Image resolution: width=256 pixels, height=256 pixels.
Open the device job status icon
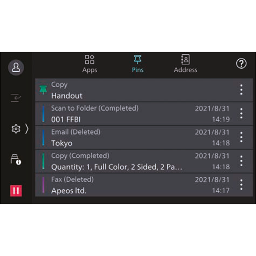coord(16,159)
